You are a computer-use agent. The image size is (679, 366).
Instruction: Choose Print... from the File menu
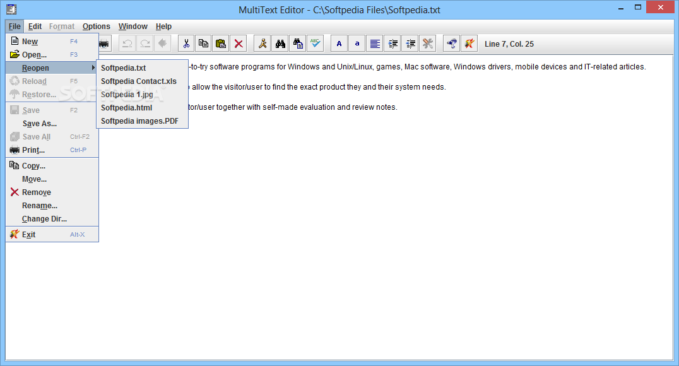pyautogui.click(x=52, y=150)
